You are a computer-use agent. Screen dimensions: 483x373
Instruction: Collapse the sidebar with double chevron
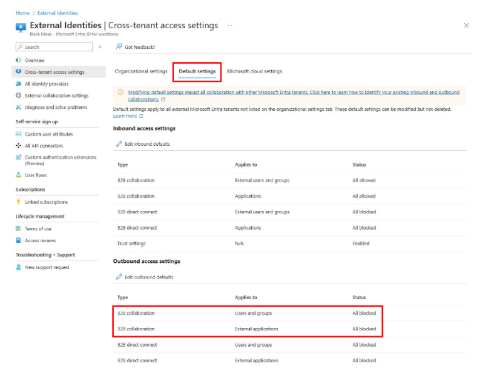coord(100,47)
